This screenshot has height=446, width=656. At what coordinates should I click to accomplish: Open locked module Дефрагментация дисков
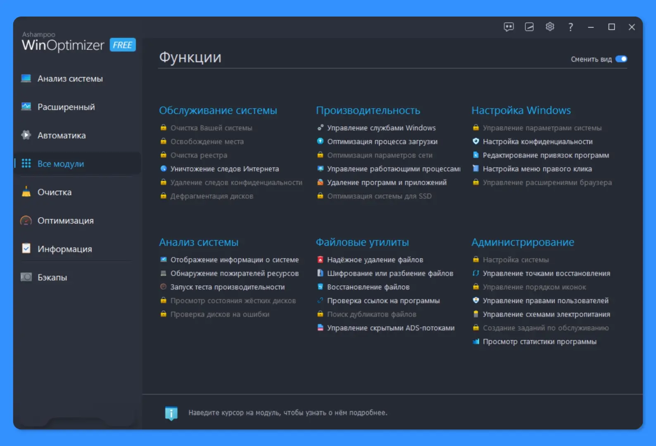212,196
